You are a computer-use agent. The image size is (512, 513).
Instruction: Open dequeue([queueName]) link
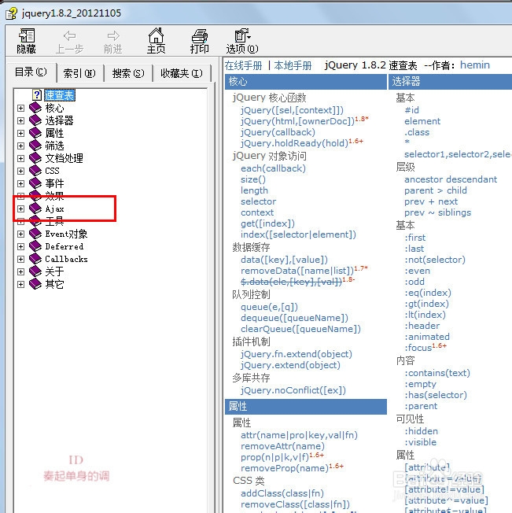coord(295,318)
